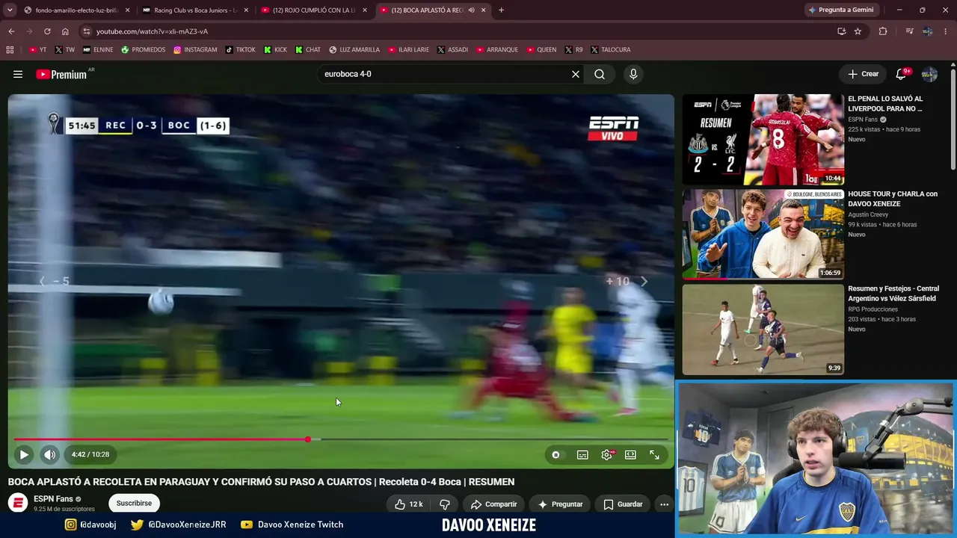Open the YouTube guide hamburger menu
Image resolution: width=957 pixels, height=538 pixels.
[x=18, y=74]
